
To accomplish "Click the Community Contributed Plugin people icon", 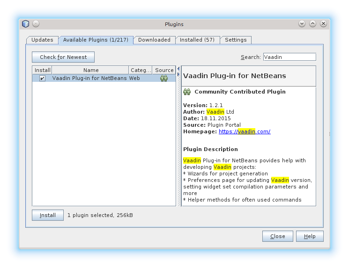I will click(x=187, y=92).
